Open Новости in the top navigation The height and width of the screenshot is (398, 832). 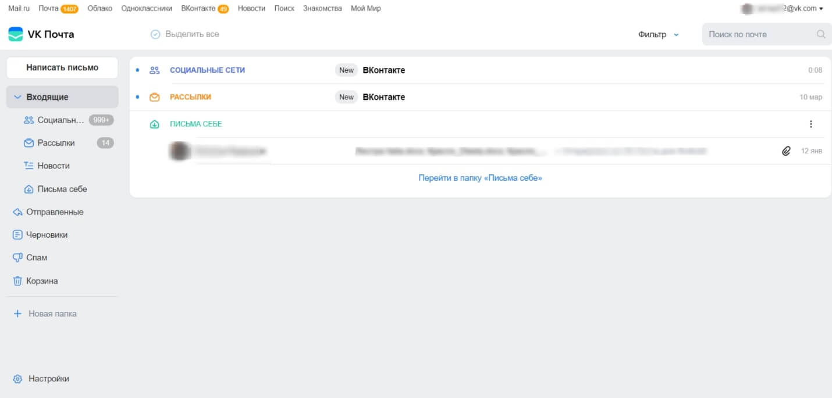coord(251,9)
